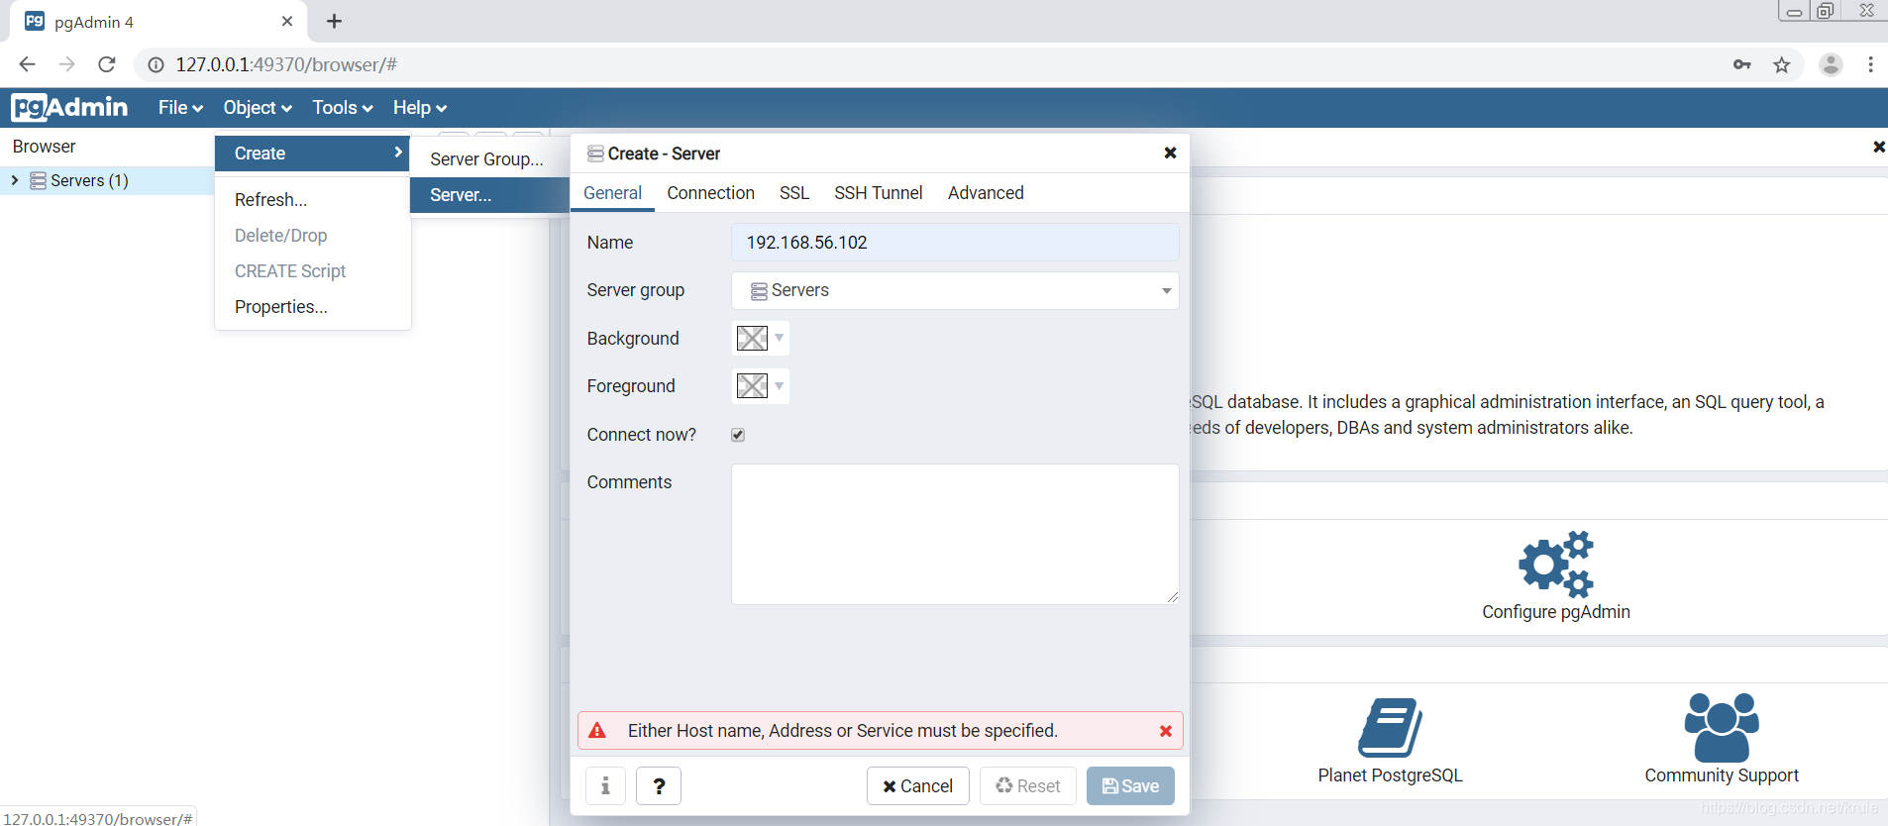Select Server Group... submenu item

pyautogui.click(x=489, y=159)
